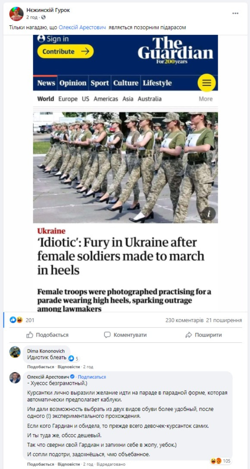
Task: Open the 230 коментарів link
Action: tap(184, 320)
